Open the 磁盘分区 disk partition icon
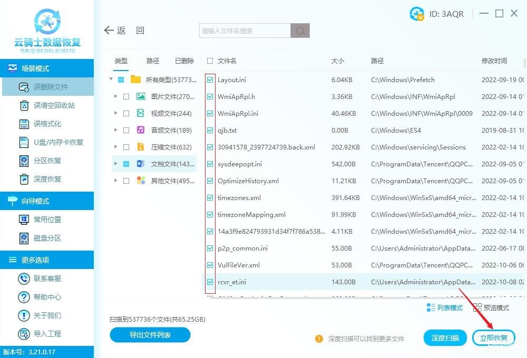This screenshot has height=358, width=527. click(24, 238)
